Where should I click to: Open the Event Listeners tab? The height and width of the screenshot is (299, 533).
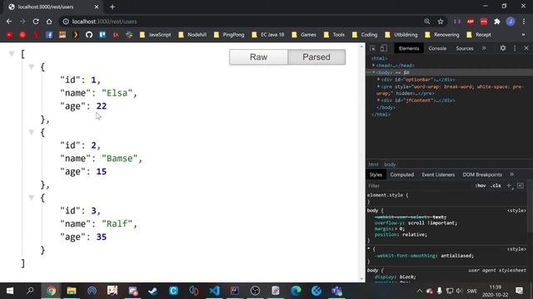point(438,174)
